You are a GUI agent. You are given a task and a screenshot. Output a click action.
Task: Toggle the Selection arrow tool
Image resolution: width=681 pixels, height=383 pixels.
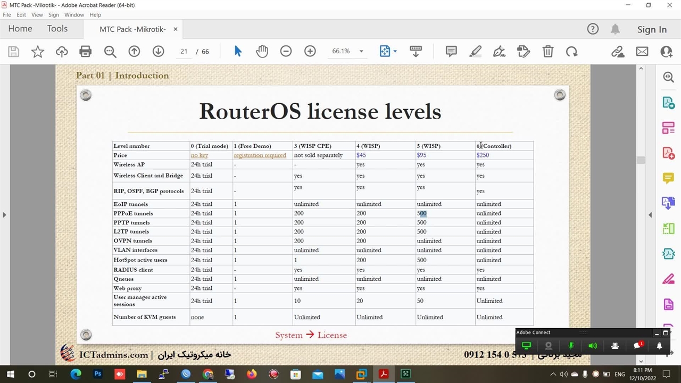point(238,52)
